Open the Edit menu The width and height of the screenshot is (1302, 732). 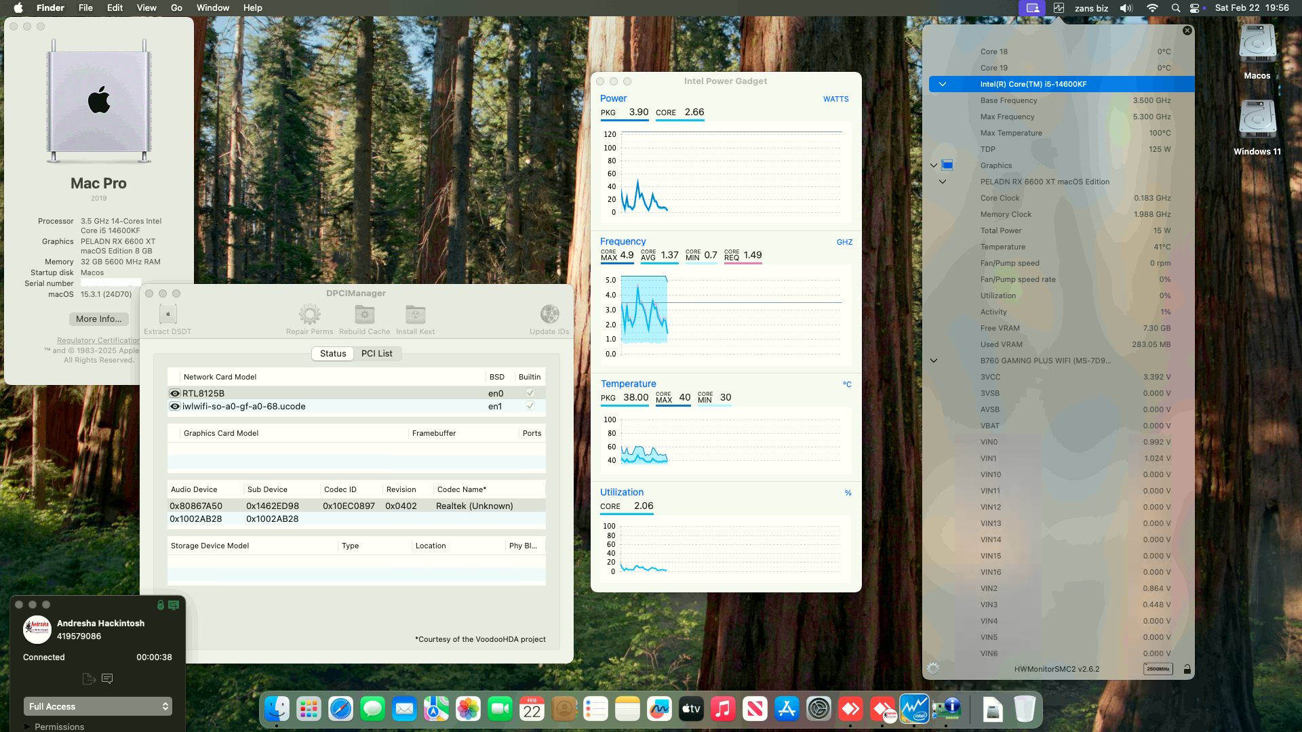(115, 8)
